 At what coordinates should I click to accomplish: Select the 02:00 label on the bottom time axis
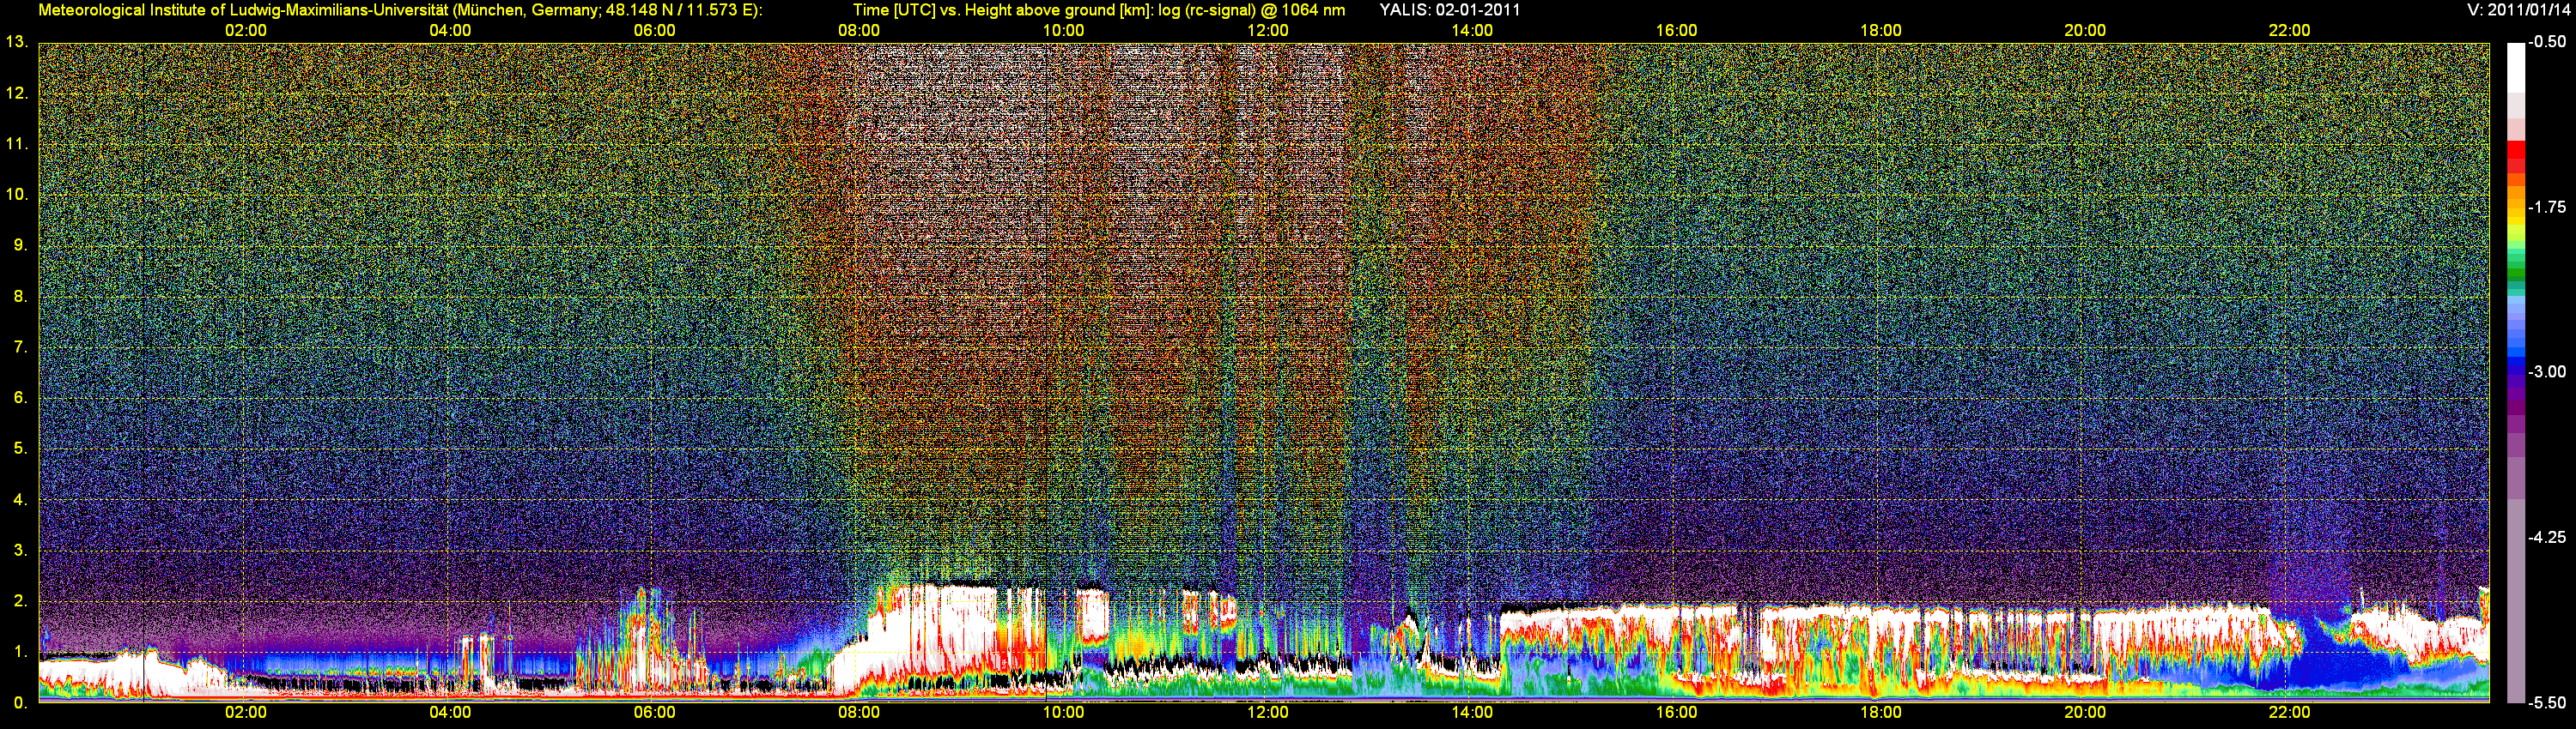pyautogui.click(x=246, y=713)
